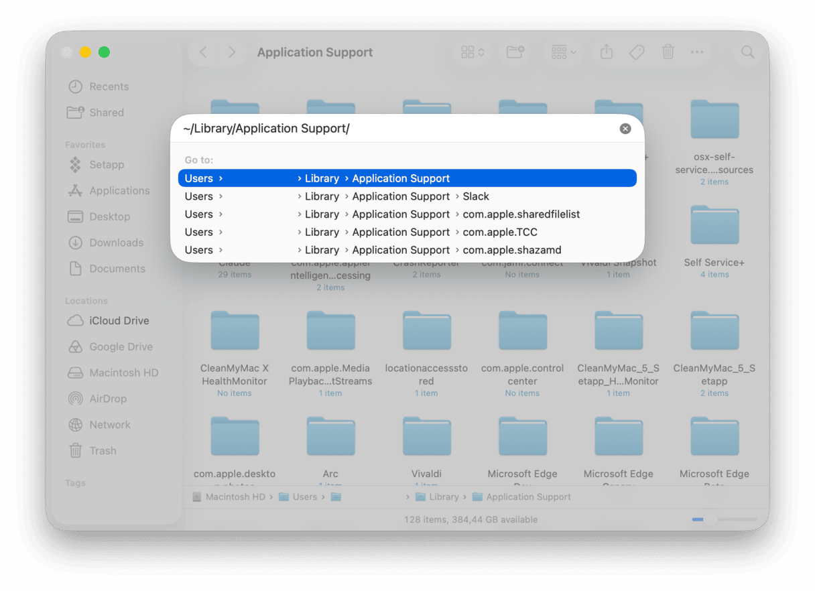Image resolution: width=815 pixels, height=591 pixels.
Task: Create a new folder from the toolbar
Action: pyautogui.click(x=515, y=52)
